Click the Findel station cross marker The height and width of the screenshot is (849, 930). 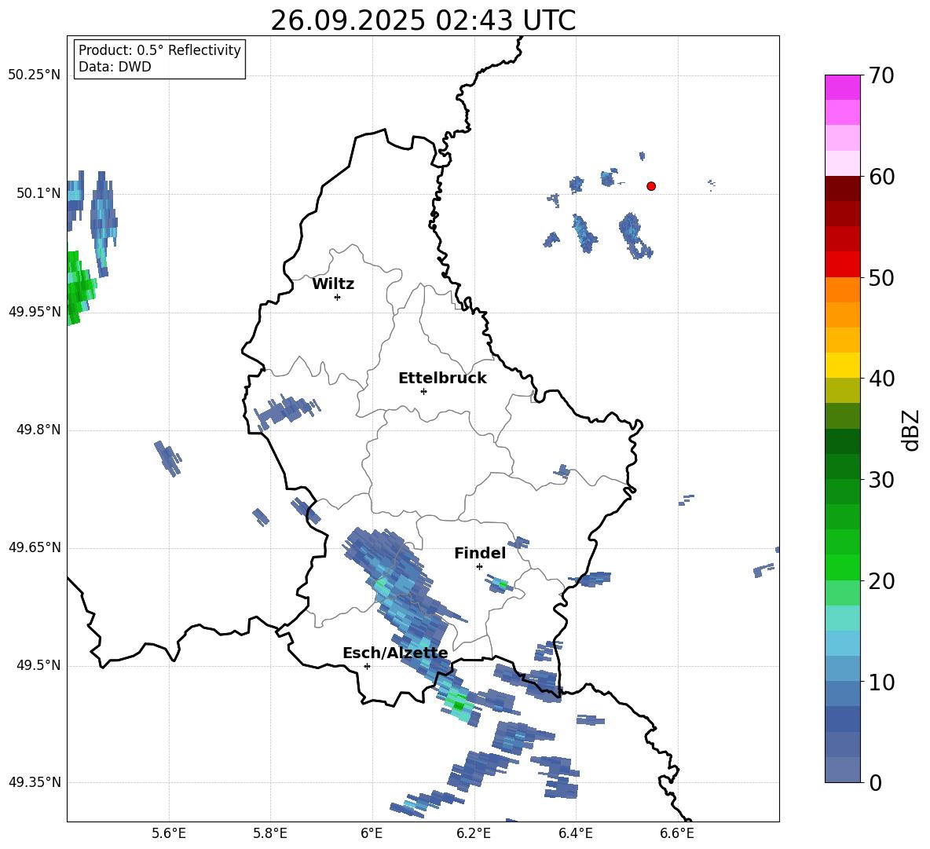479,567
